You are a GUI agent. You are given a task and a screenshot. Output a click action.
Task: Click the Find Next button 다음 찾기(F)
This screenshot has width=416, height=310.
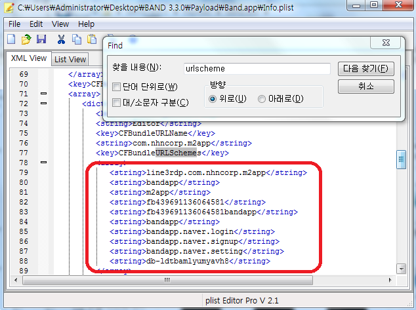click(366, 69)
